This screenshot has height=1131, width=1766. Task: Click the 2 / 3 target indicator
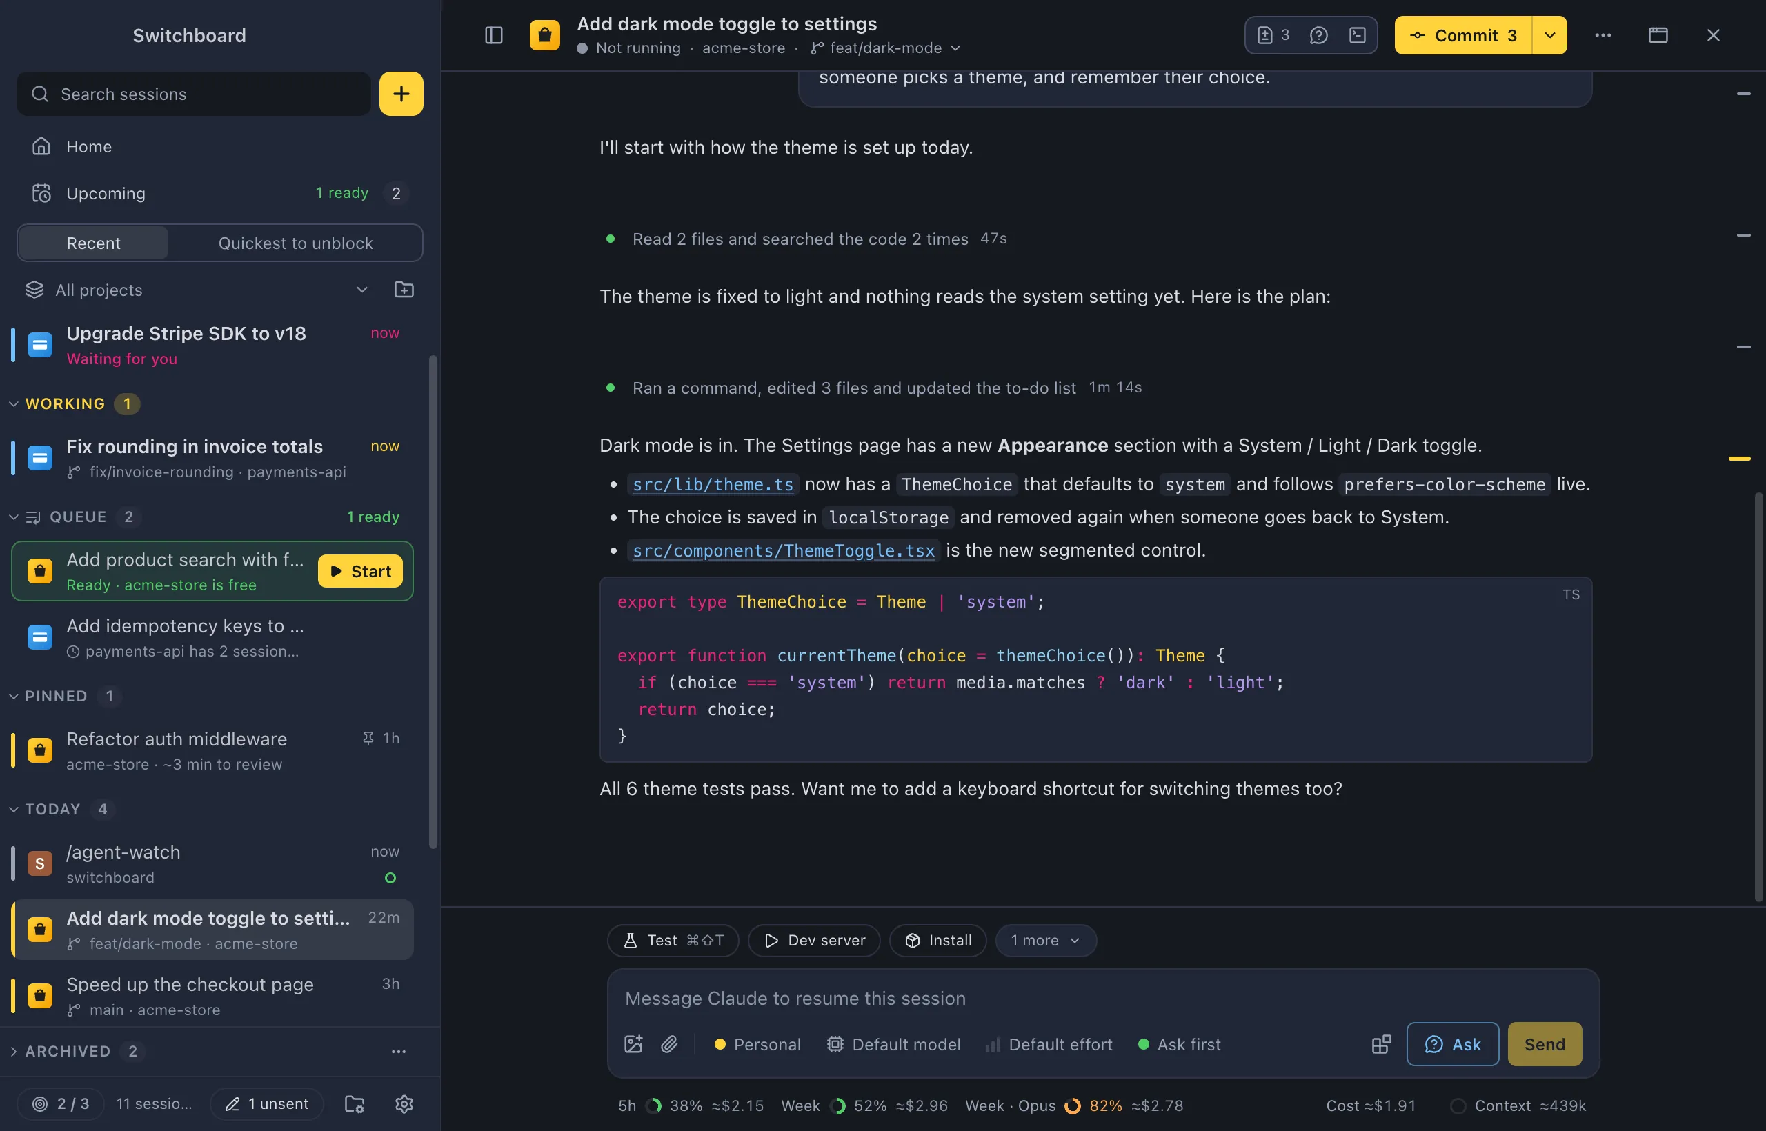61,1103
